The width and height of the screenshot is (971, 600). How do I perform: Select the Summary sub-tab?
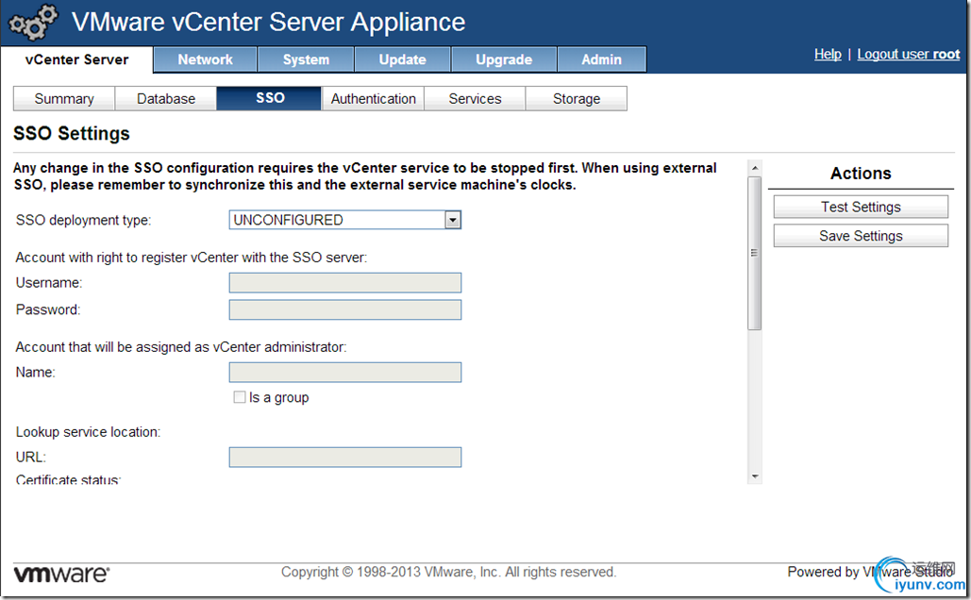pyautogui.click(x=64, y=98)
